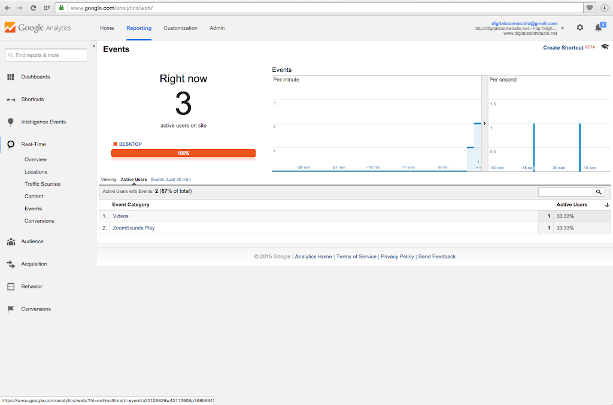Click the Dashboards grid icon in sidebar
The height and width of the screenshot is (405, 613).
pyautogui.click(x=11, y=77)
